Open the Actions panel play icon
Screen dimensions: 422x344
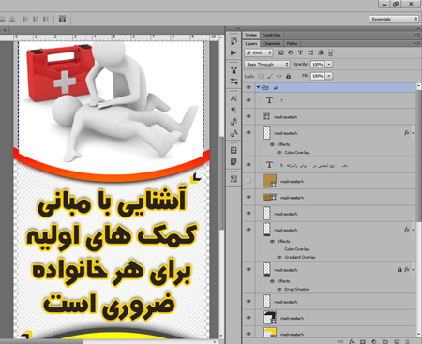point(234,52)
